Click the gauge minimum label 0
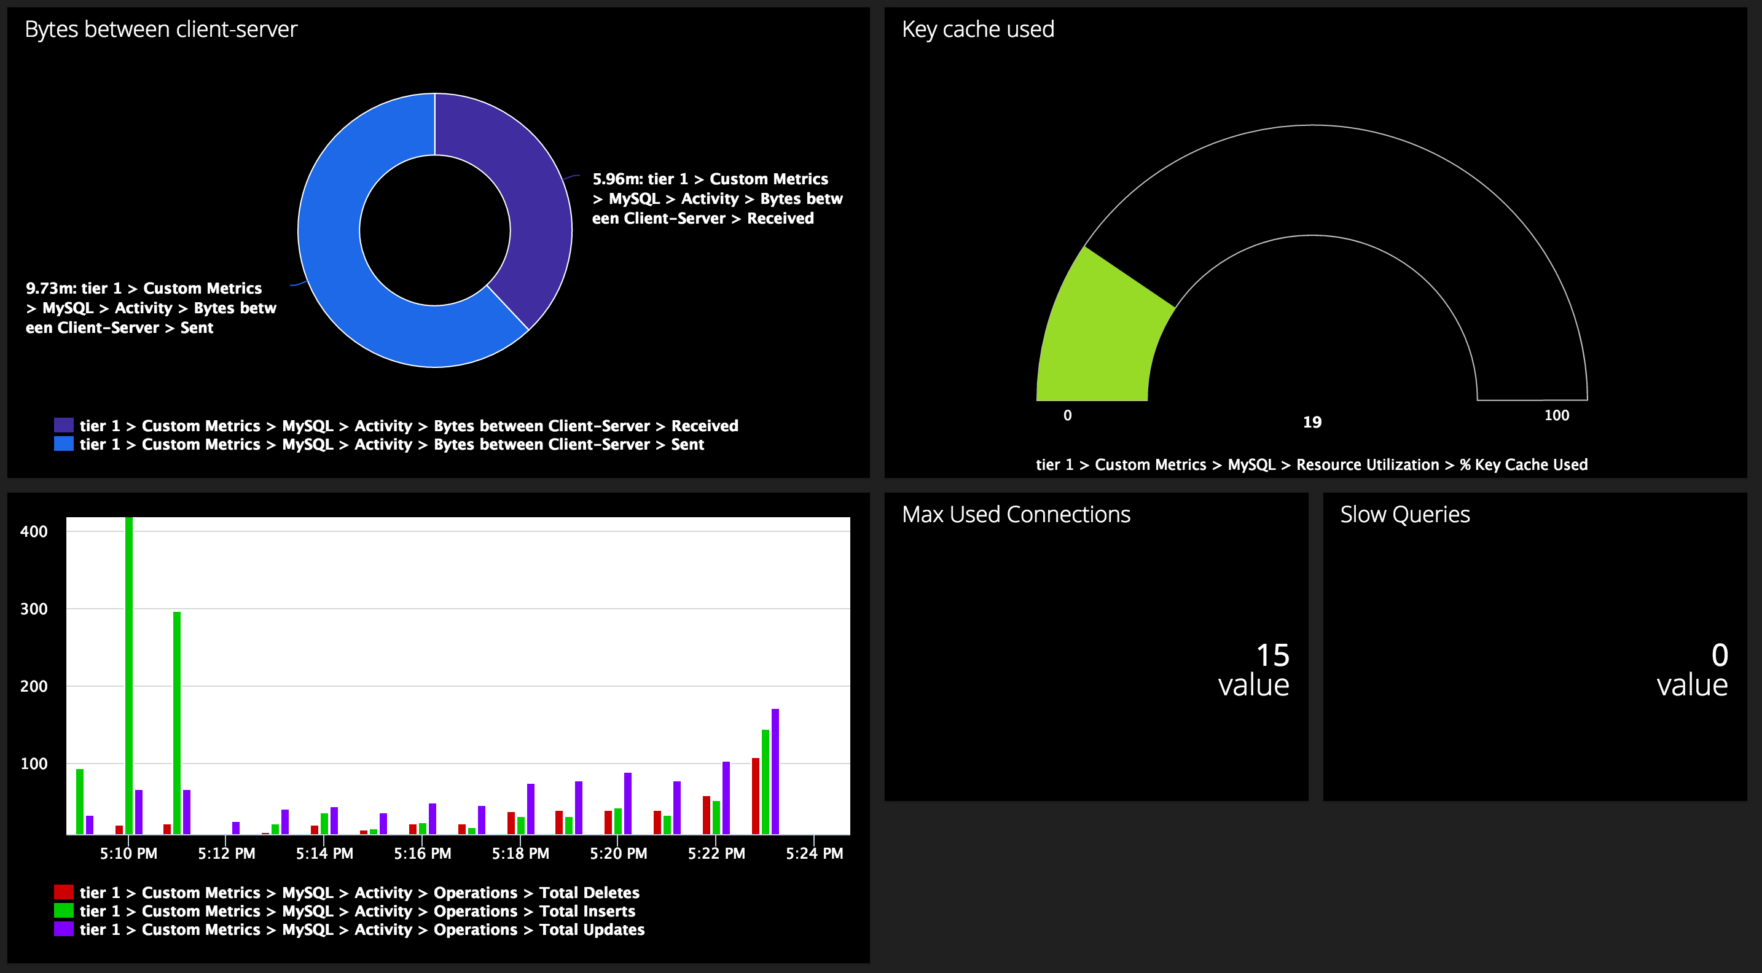This screenshot has height=973, width=1762. [x=1068, y=415]
